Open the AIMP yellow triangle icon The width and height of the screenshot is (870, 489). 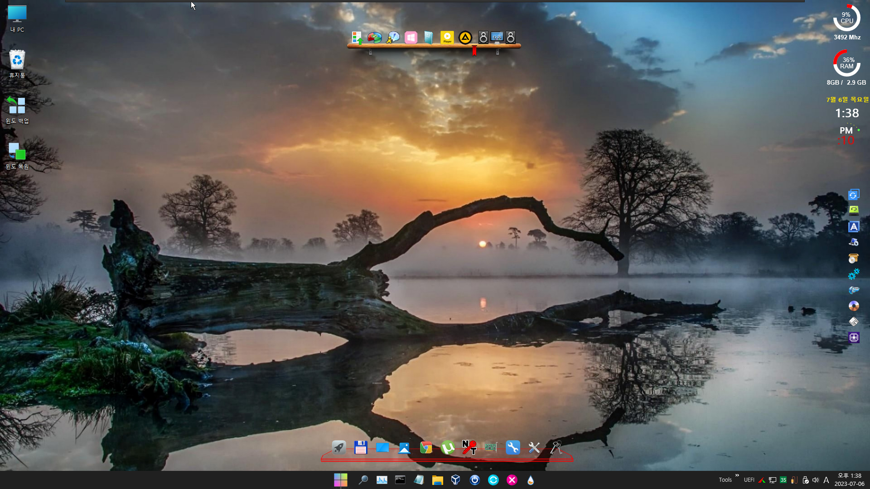[x=465, y=38]
